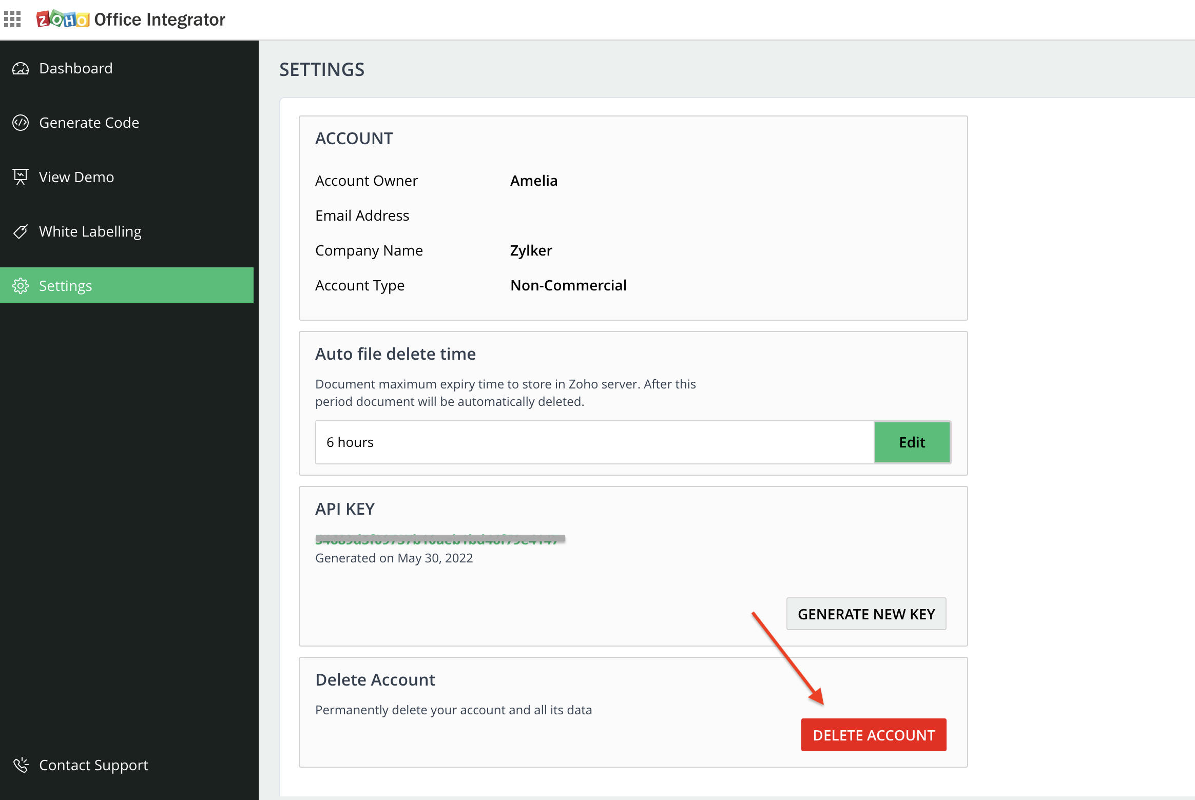Click the White Labelling tag icon

pyautogui.click(x=21, y=231)
